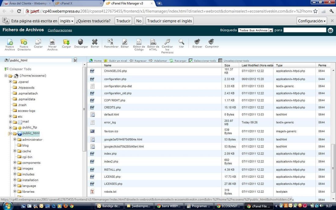Image resolution: width=336 pixels, height=210 pixels.
Task: Click the browser reload icon
Action: pos(19,11)
